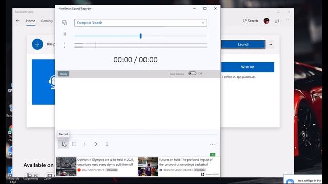This screenshot has width=328, height=184.
Task: Click the basketball article thumbnail
Action: click(148, 167)
